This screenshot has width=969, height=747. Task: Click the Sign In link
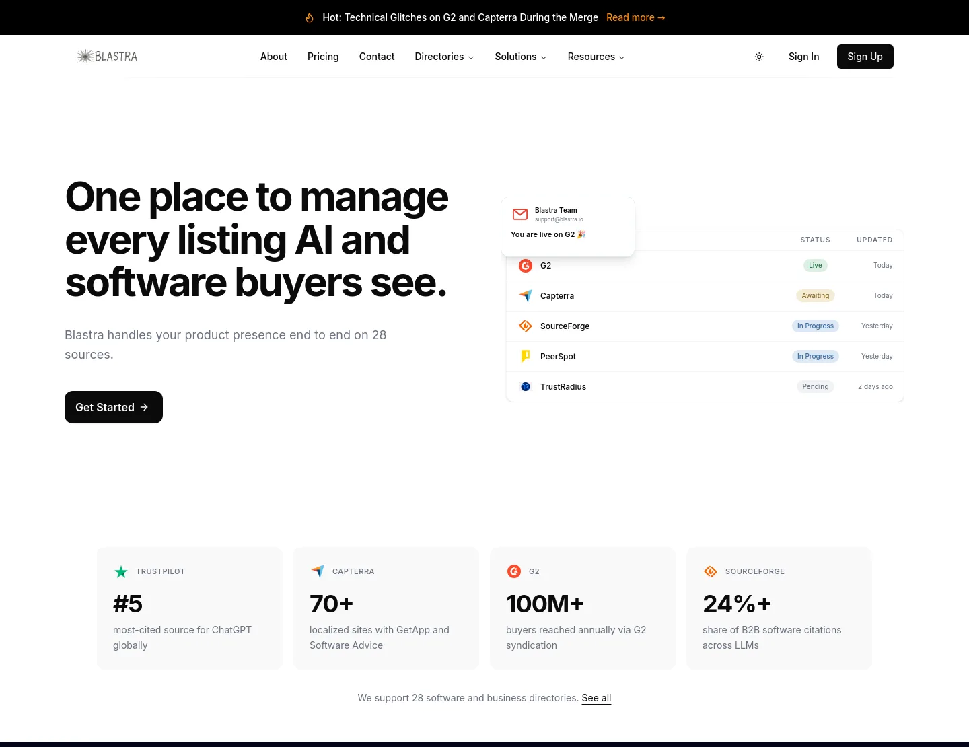pyautogui.click(x=804, y=57)
